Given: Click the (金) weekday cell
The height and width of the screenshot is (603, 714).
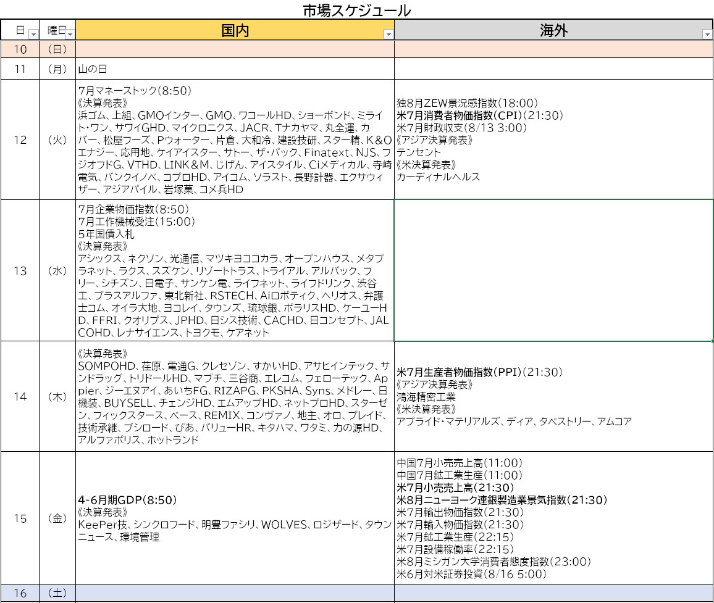Looking at the screenshot, I should (57, 518).
